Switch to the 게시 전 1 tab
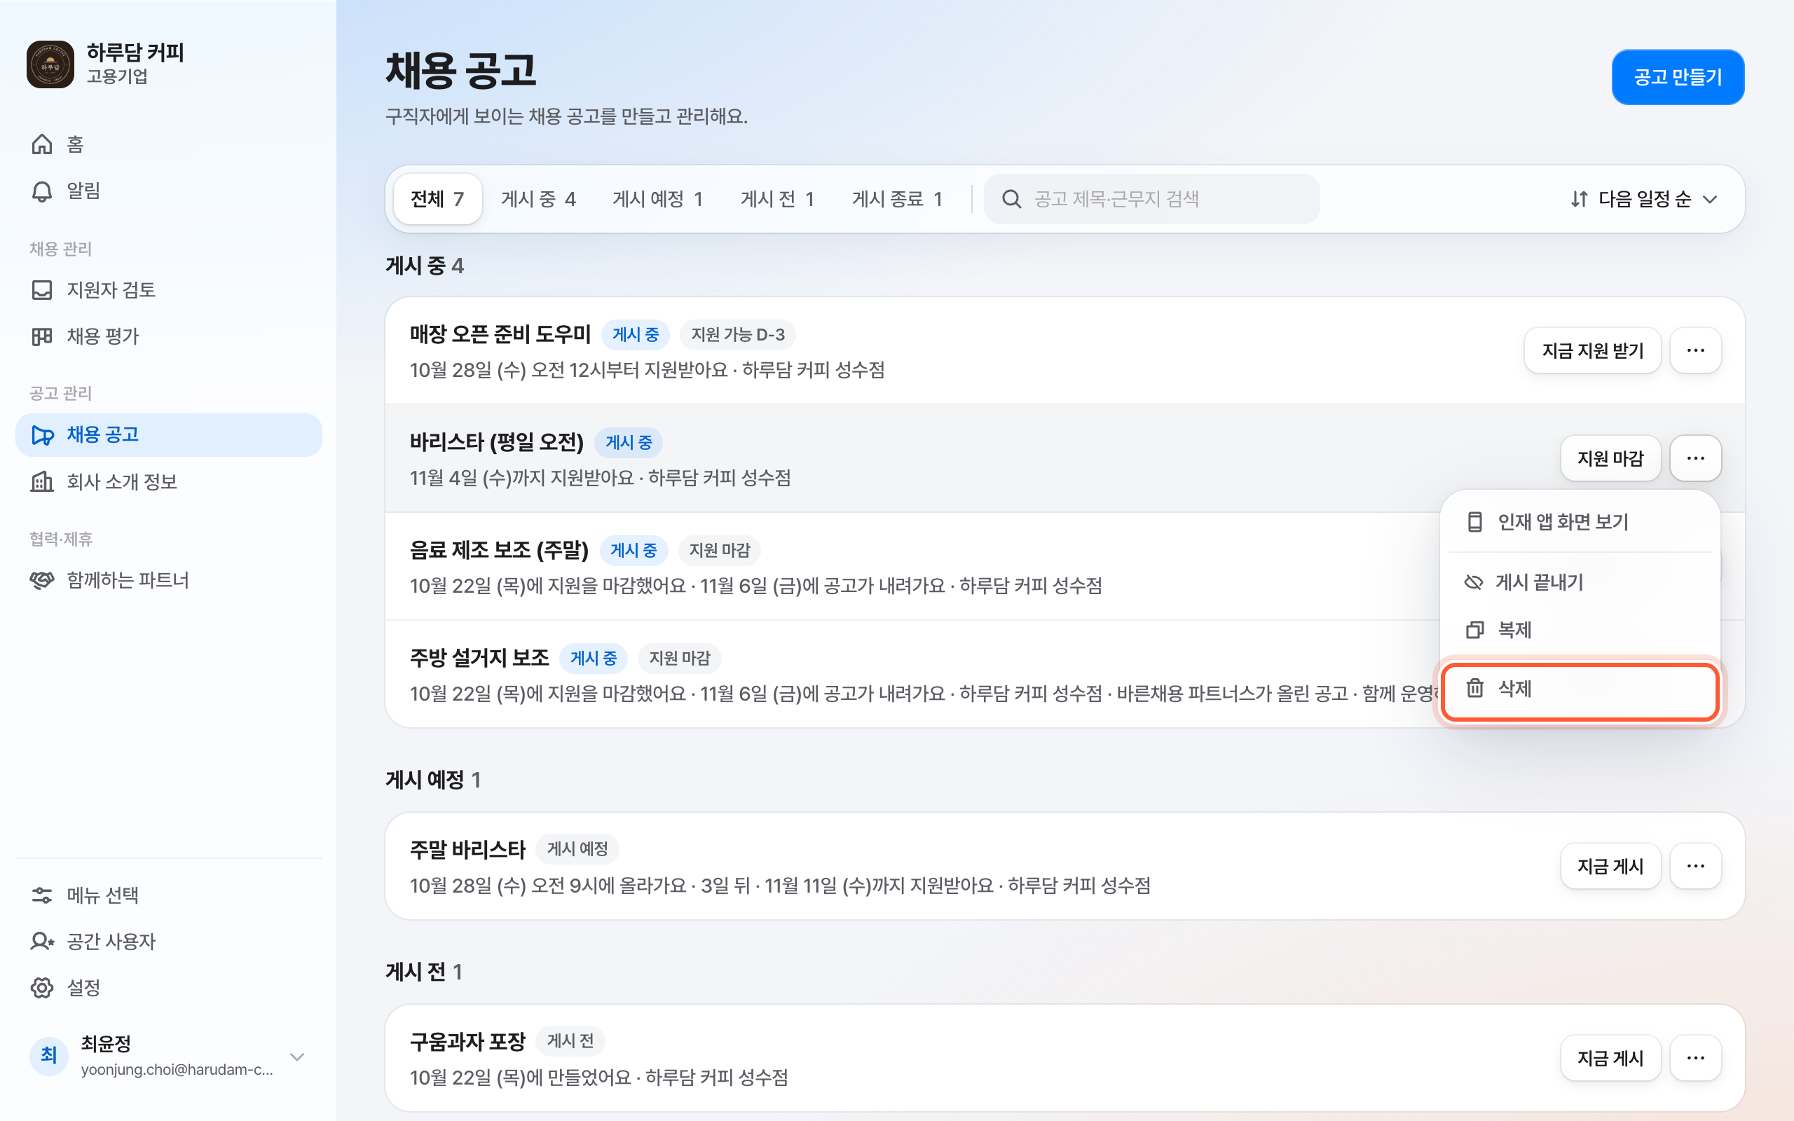This screenshot has width=1794, height=1121. tap(777, 199)
